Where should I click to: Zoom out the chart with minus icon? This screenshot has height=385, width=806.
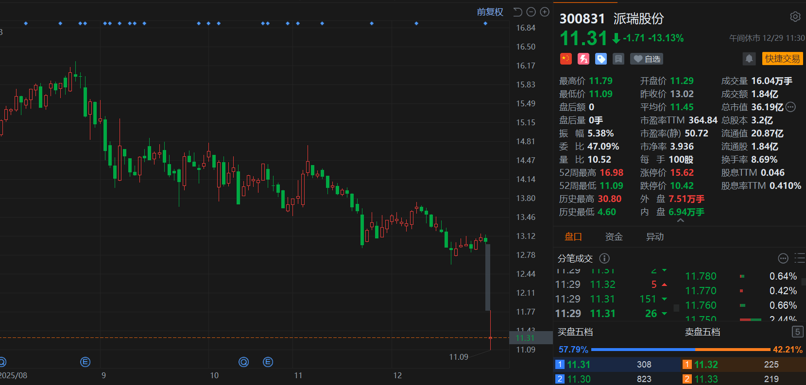[x=531, y=12]
